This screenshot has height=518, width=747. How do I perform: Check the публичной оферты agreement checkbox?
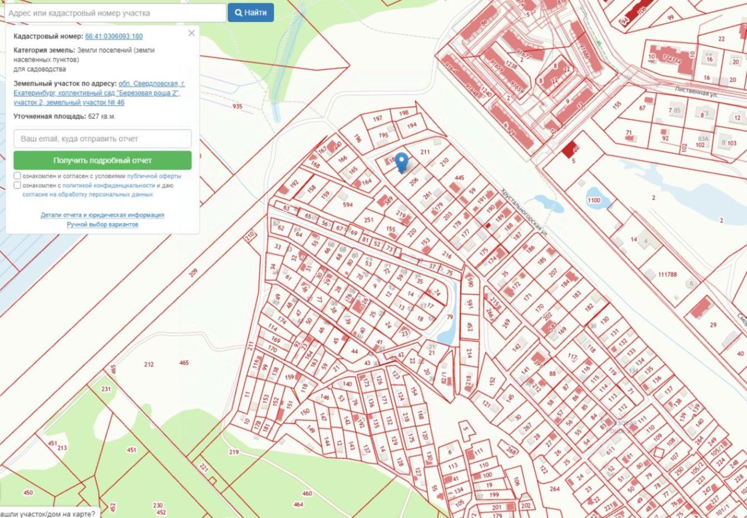click(18, 176)
